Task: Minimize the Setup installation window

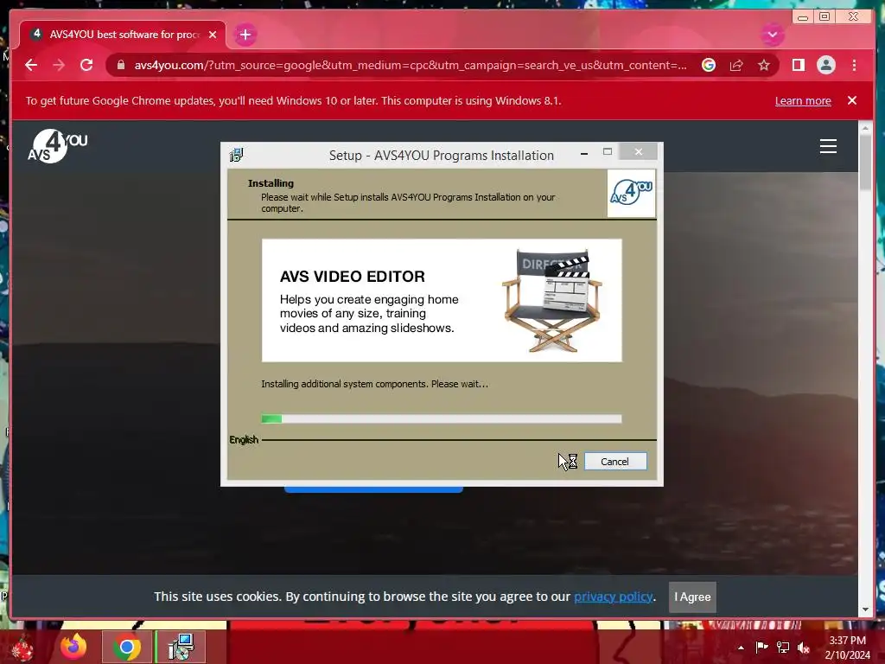Action: (x=584, y=152)
